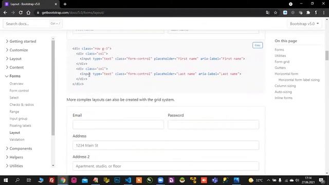Open the browser home page icon
The height and width of the screenshot is (185, 329).
[28, 12]
